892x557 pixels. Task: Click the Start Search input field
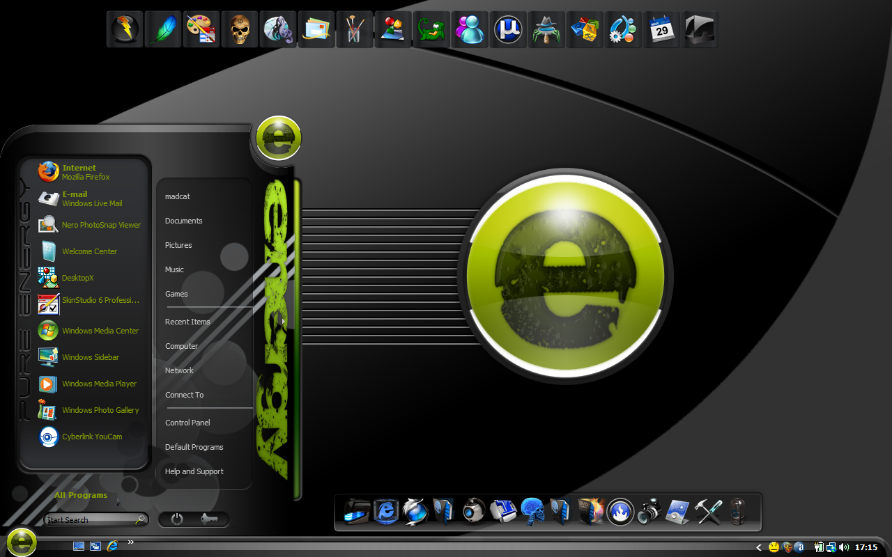coord(96,519)
